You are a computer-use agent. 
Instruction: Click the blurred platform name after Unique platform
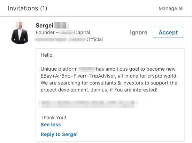click(87, 69)
